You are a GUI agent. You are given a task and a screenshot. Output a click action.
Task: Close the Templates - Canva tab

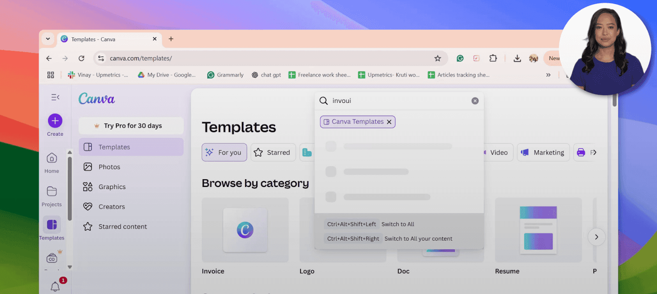(155, 39)
